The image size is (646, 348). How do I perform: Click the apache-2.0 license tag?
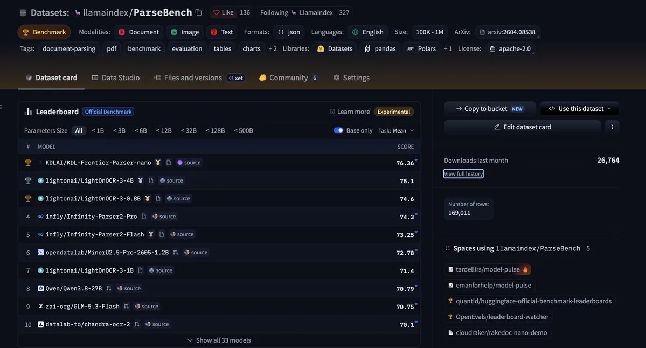click(510, 48)
